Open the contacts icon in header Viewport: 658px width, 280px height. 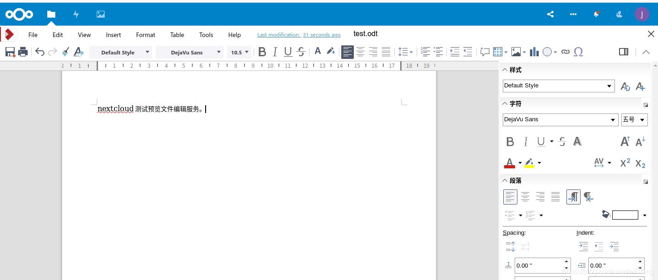(619, 14)
